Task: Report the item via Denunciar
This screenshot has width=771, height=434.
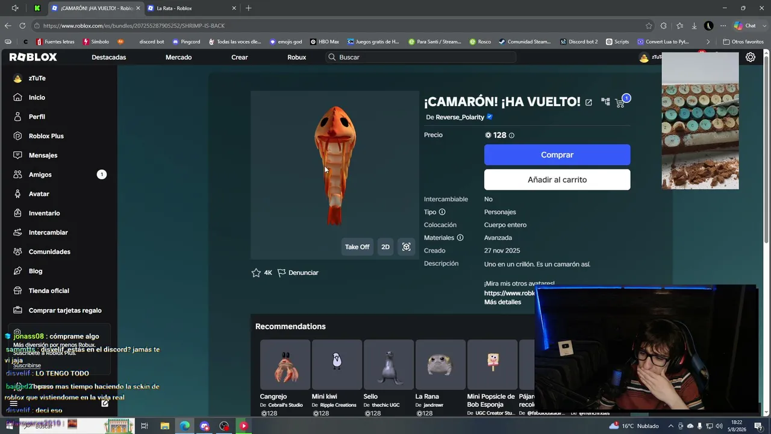Action: tap(298, 272)
